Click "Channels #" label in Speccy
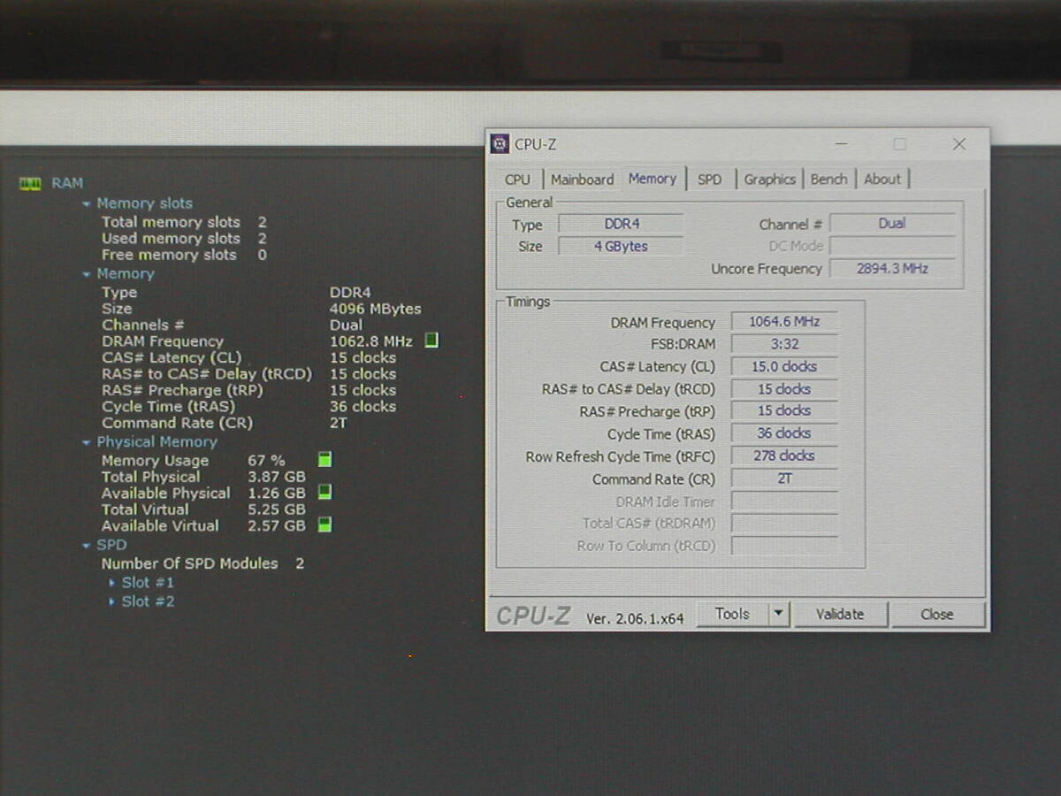Viewport: 1061px width, 796px height. (142, 325)
